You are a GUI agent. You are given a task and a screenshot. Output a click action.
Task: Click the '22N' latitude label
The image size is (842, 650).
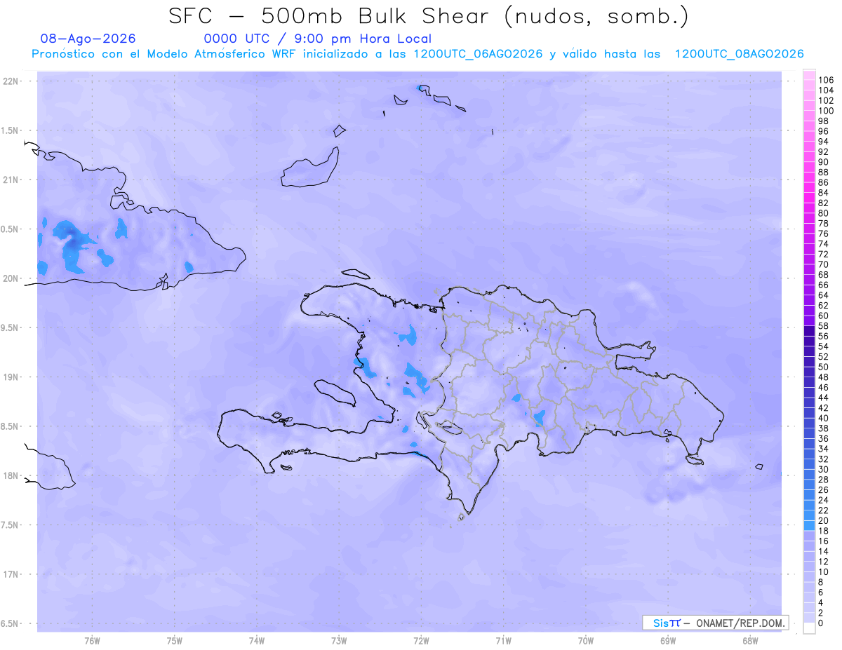(x=11, y=81)
